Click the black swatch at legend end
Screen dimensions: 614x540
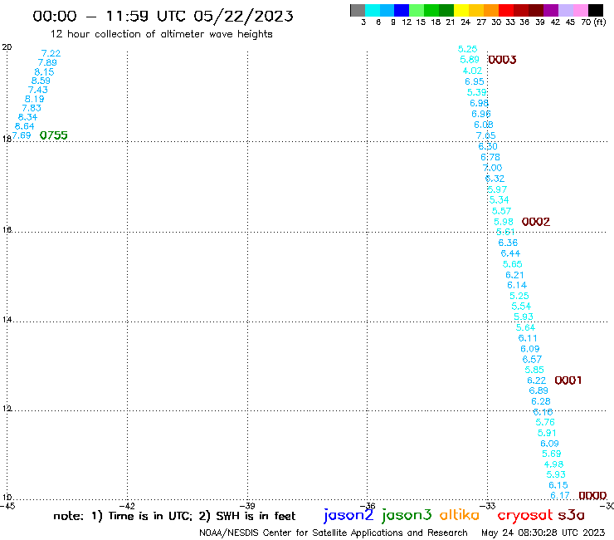click(x=596, y=10)
